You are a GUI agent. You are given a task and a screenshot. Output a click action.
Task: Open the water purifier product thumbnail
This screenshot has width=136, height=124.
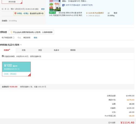click(55, 6)
